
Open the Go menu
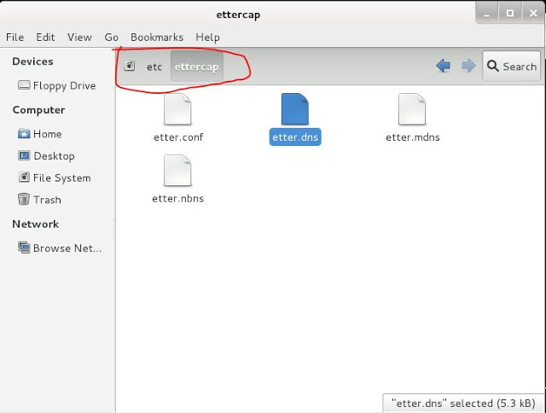(112, 38)
